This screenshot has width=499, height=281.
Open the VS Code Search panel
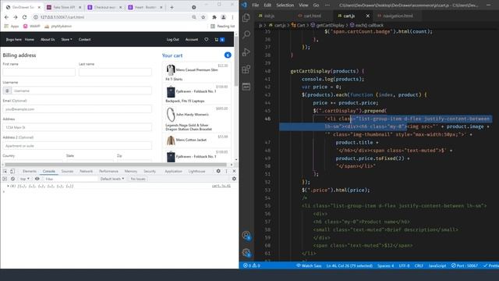click(x=246, y=34)
